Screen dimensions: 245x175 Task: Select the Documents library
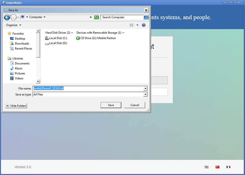pyautogui.click(x=22, y=63)
